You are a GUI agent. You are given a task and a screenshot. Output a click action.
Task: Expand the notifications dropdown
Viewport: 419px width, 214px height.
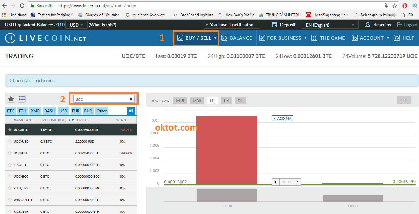click(231, 25)
